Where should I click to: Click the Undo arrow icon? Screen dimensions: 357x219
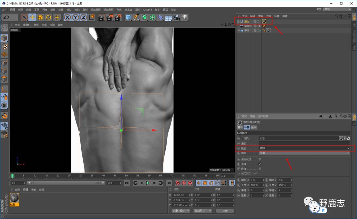6,17
